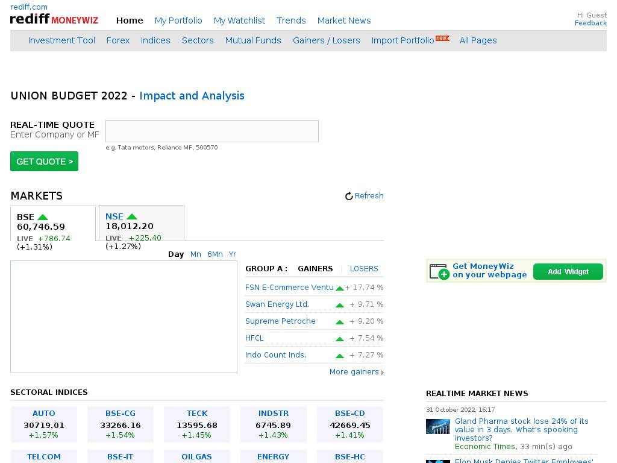Click the Add Widget button

(x=568, y=272)
